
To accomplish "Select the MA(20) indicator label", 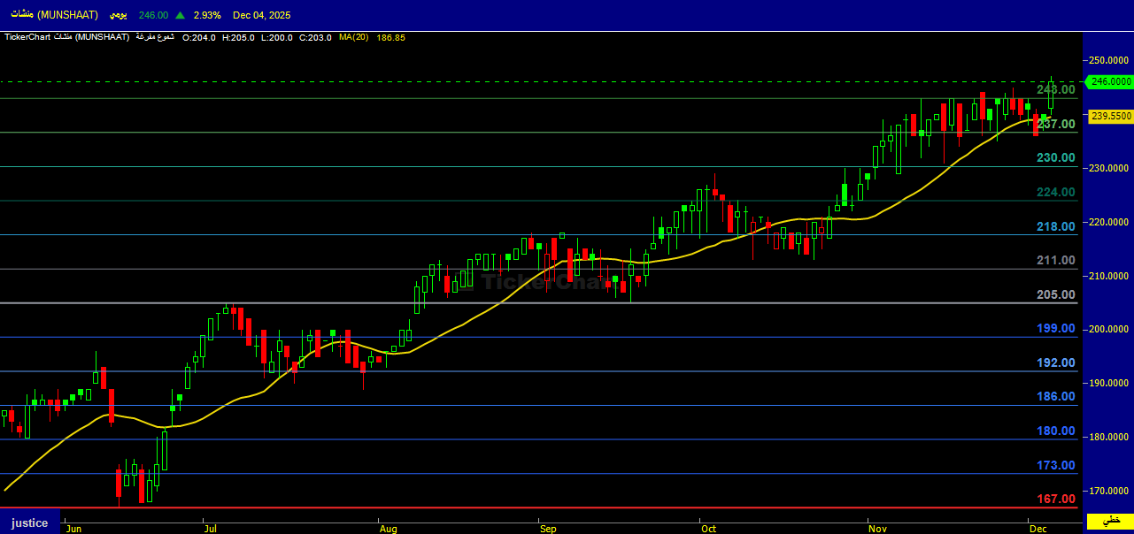I will (x=352, y=37).
